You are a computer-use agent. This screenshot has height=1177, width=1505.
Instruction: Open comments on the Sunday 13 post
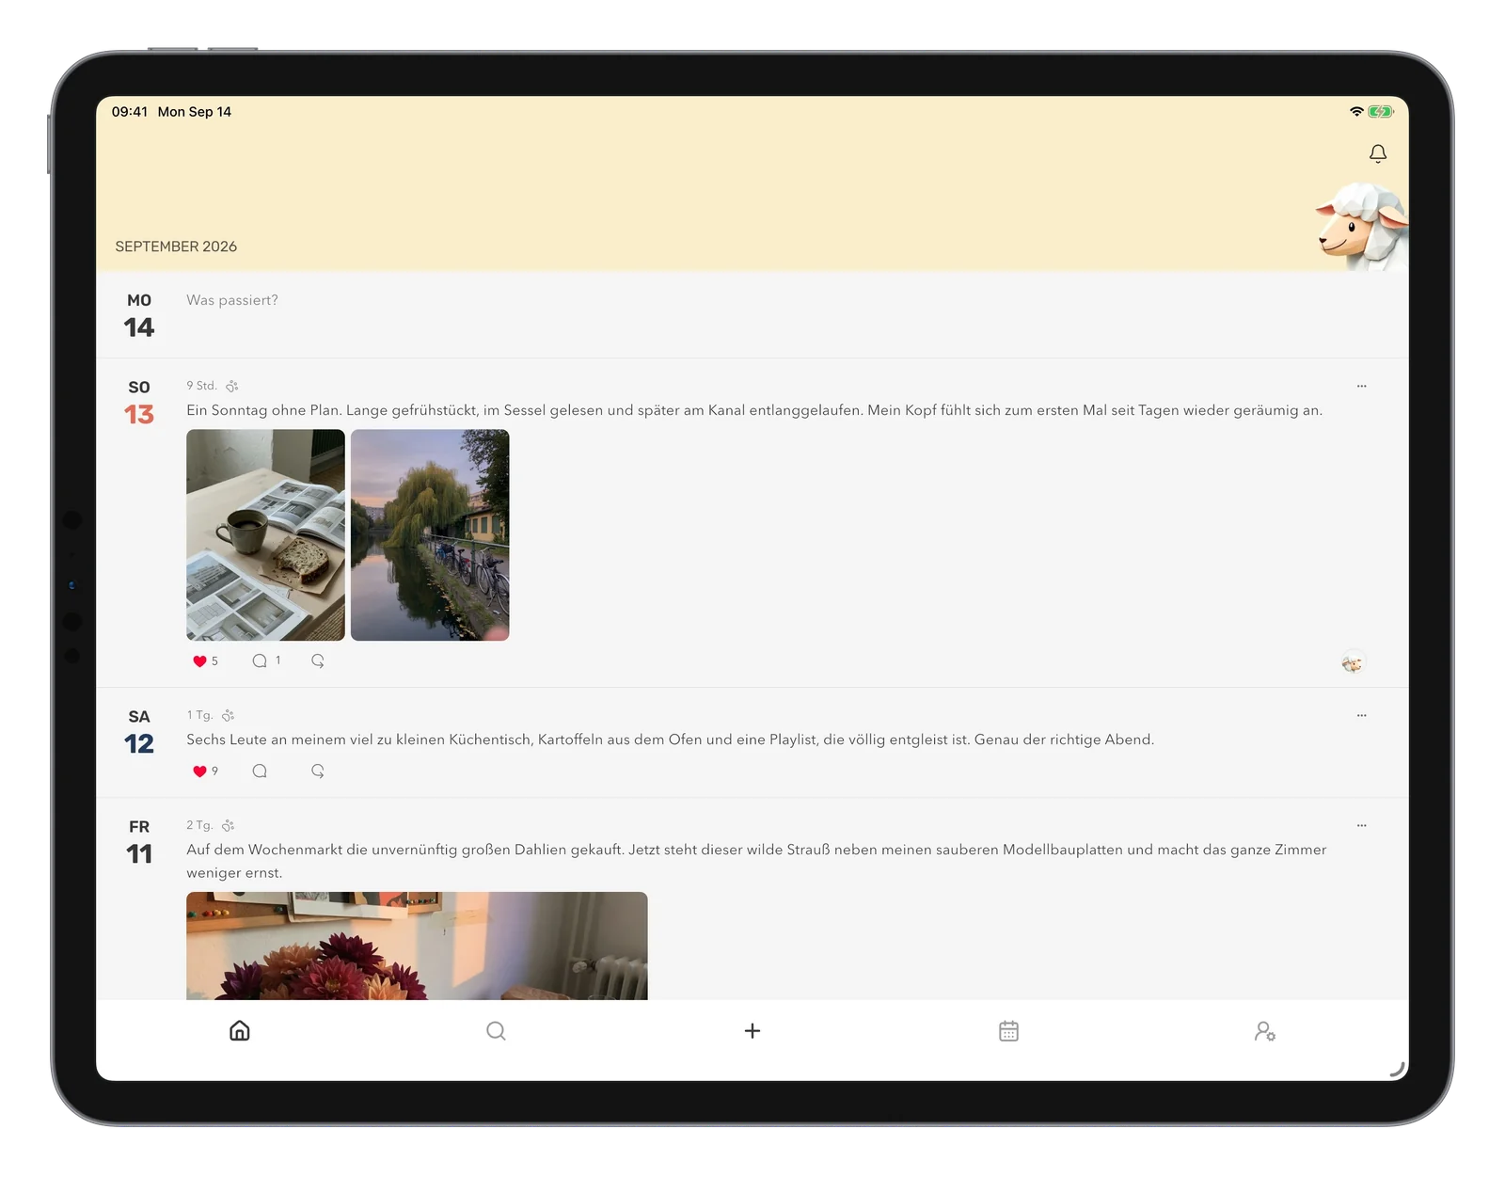[260, 660]
